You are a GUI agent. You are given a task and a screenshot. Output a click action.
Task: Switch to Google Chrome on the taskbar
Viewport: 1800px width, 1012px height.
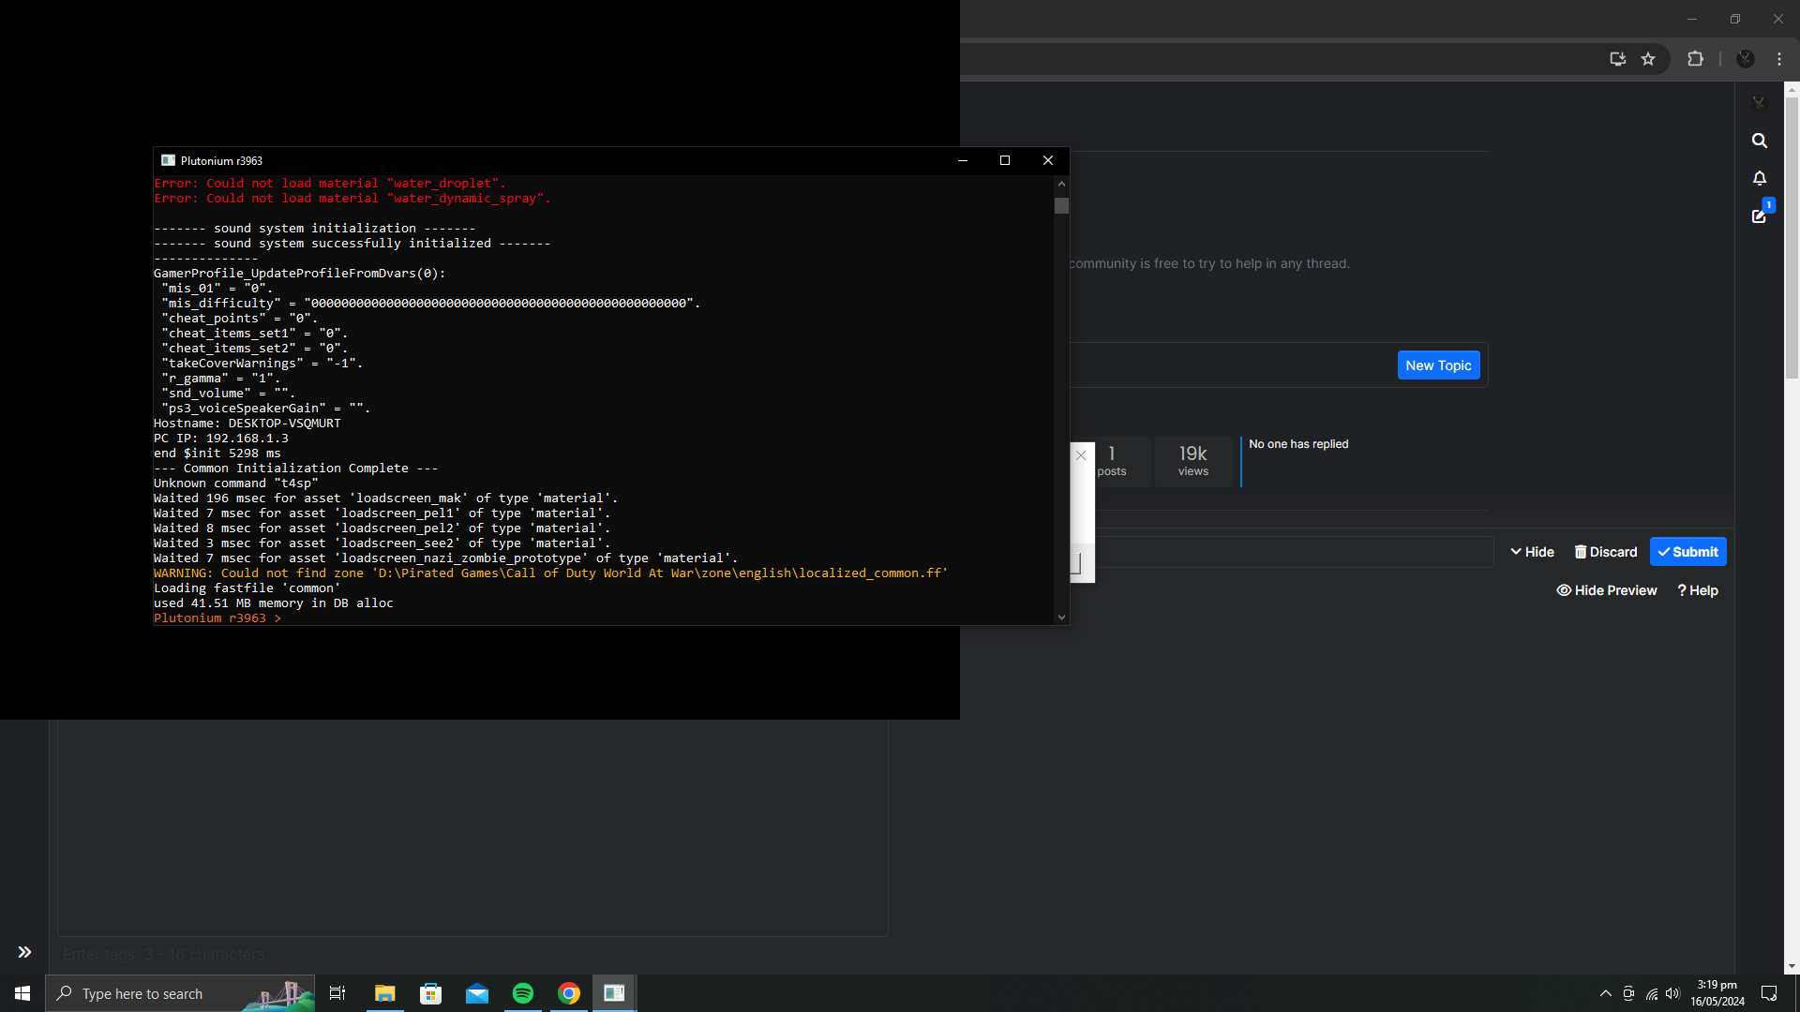pyautogui.click(x=569, y=993)
